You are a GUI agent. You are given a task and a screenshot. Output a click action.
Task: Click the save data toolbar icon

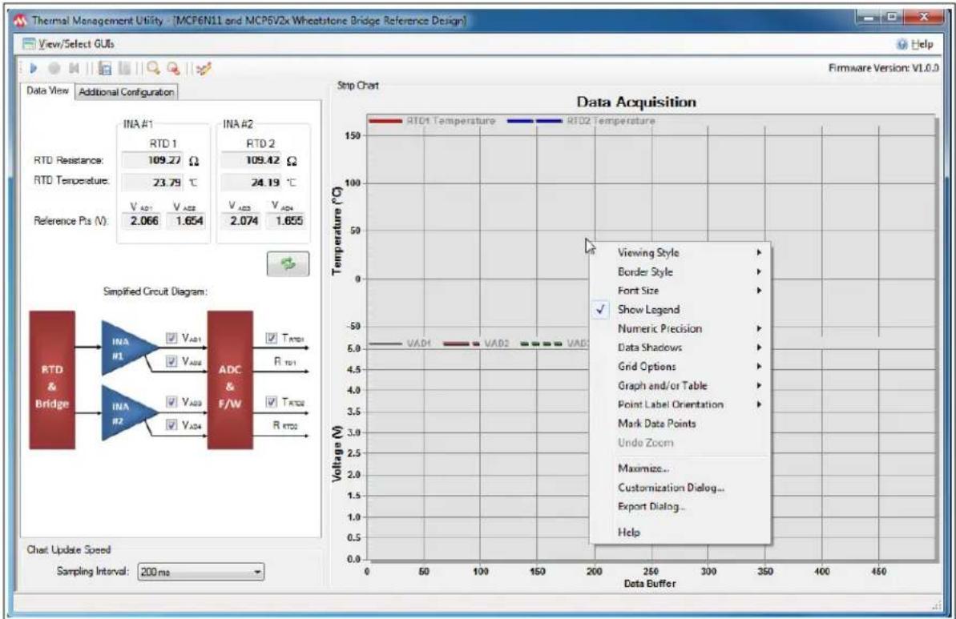(105, 68)
